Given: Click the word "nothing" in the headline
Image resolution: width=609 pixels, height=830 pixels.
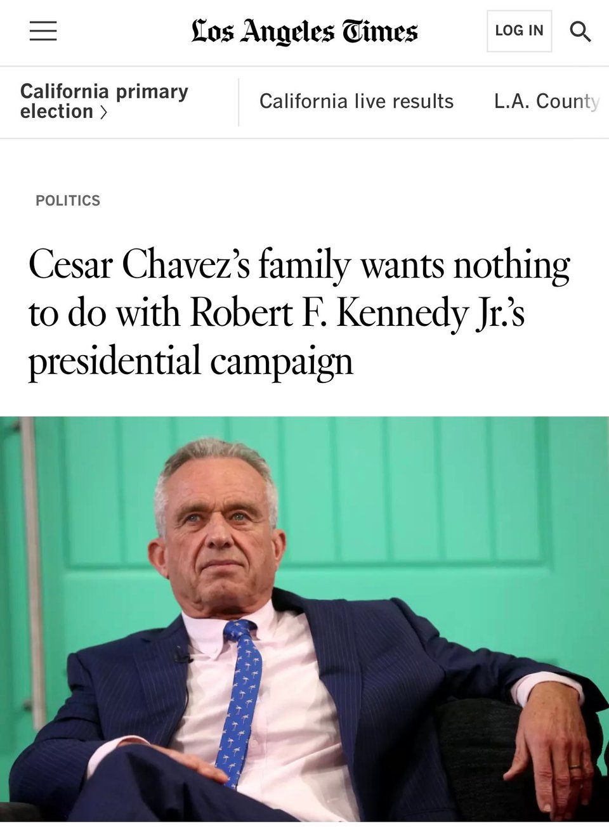Looking at the screenshot, I should tap(511, 264).
